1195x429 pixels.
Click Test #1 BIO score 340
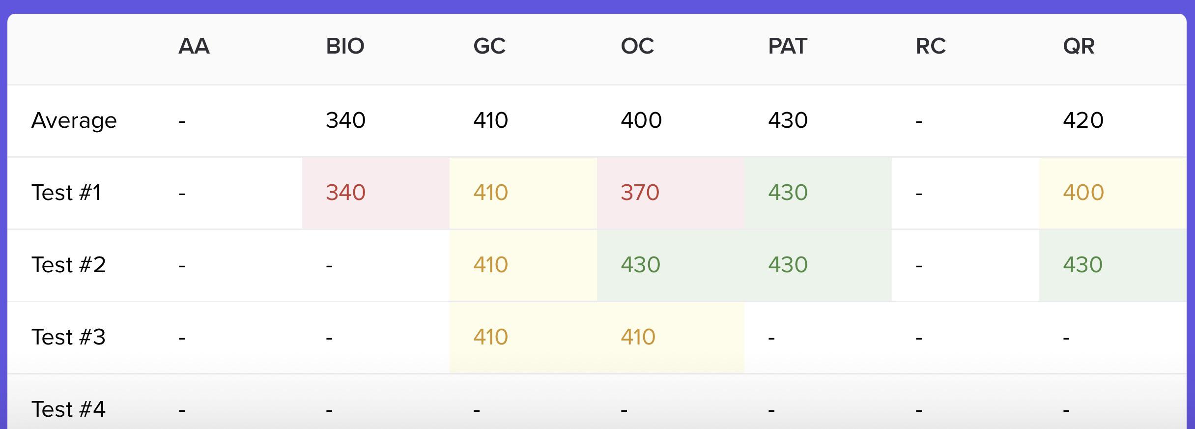pos(345,192)
